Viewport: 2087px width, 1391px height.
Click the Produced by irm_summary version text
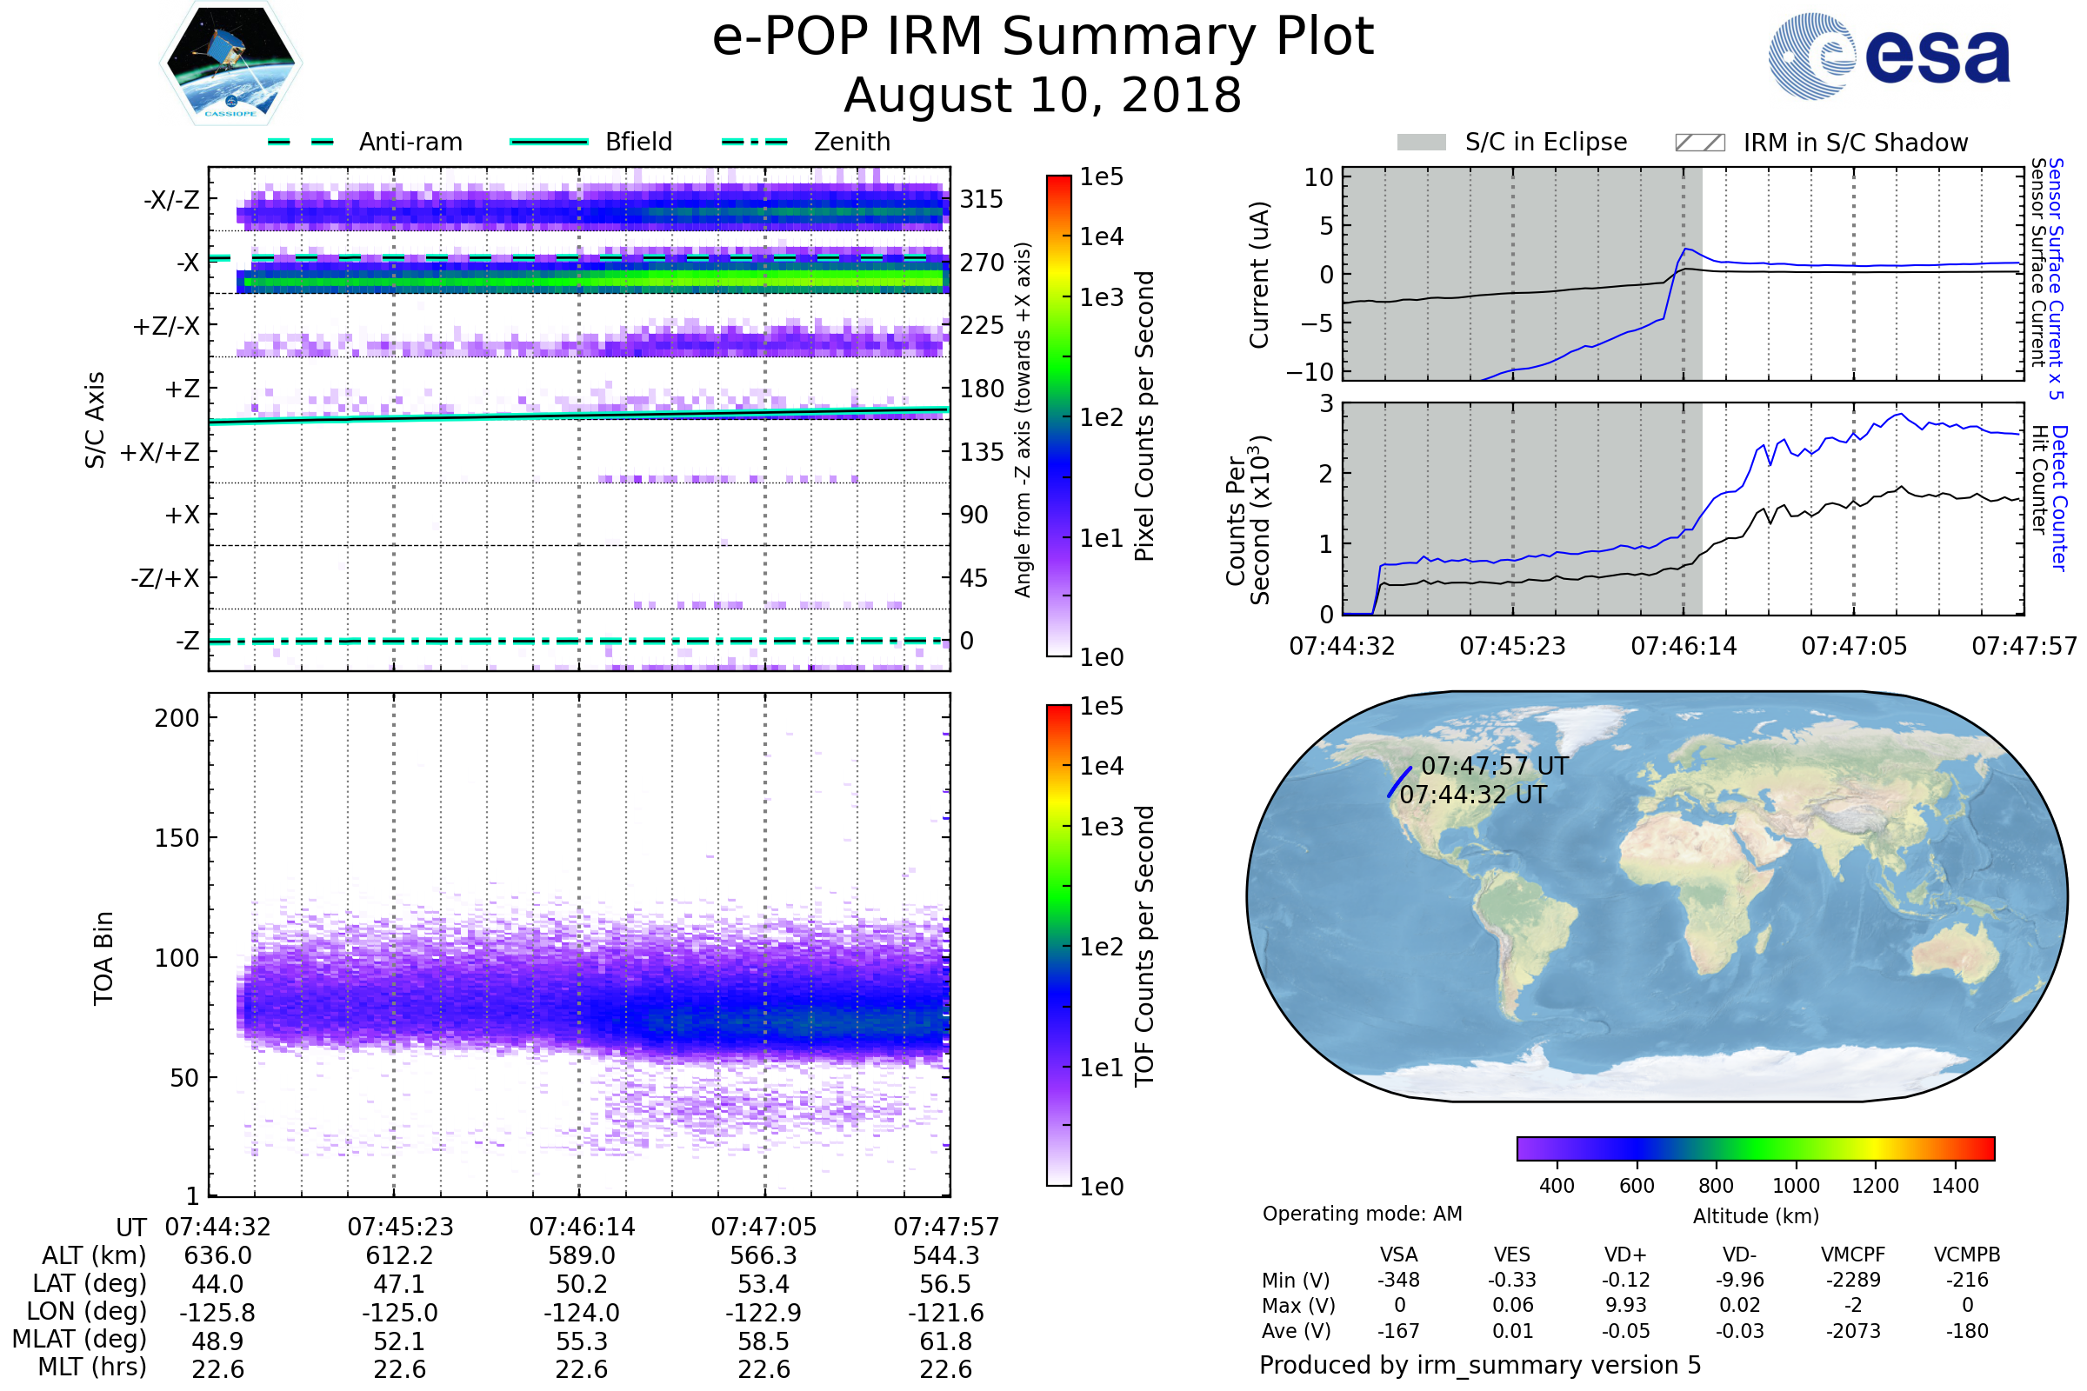pos(1479,1364)
